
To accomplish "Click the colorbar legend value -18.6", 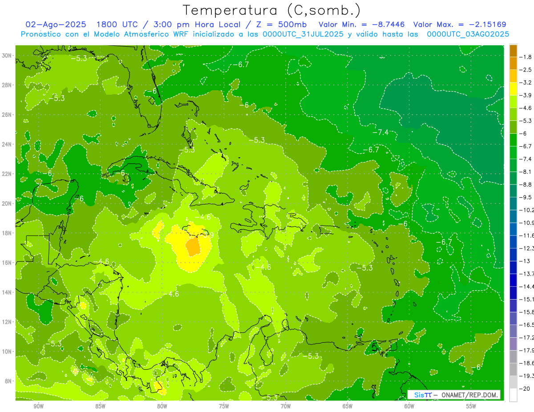I will pyautogui.click(x=526, y=363).
